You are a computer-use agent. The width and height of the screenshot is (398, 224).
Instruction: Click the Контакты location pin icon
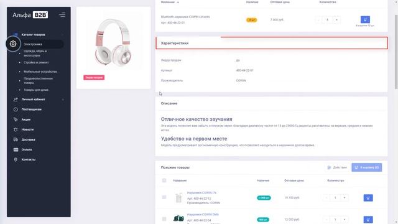[x=16, y=159]
